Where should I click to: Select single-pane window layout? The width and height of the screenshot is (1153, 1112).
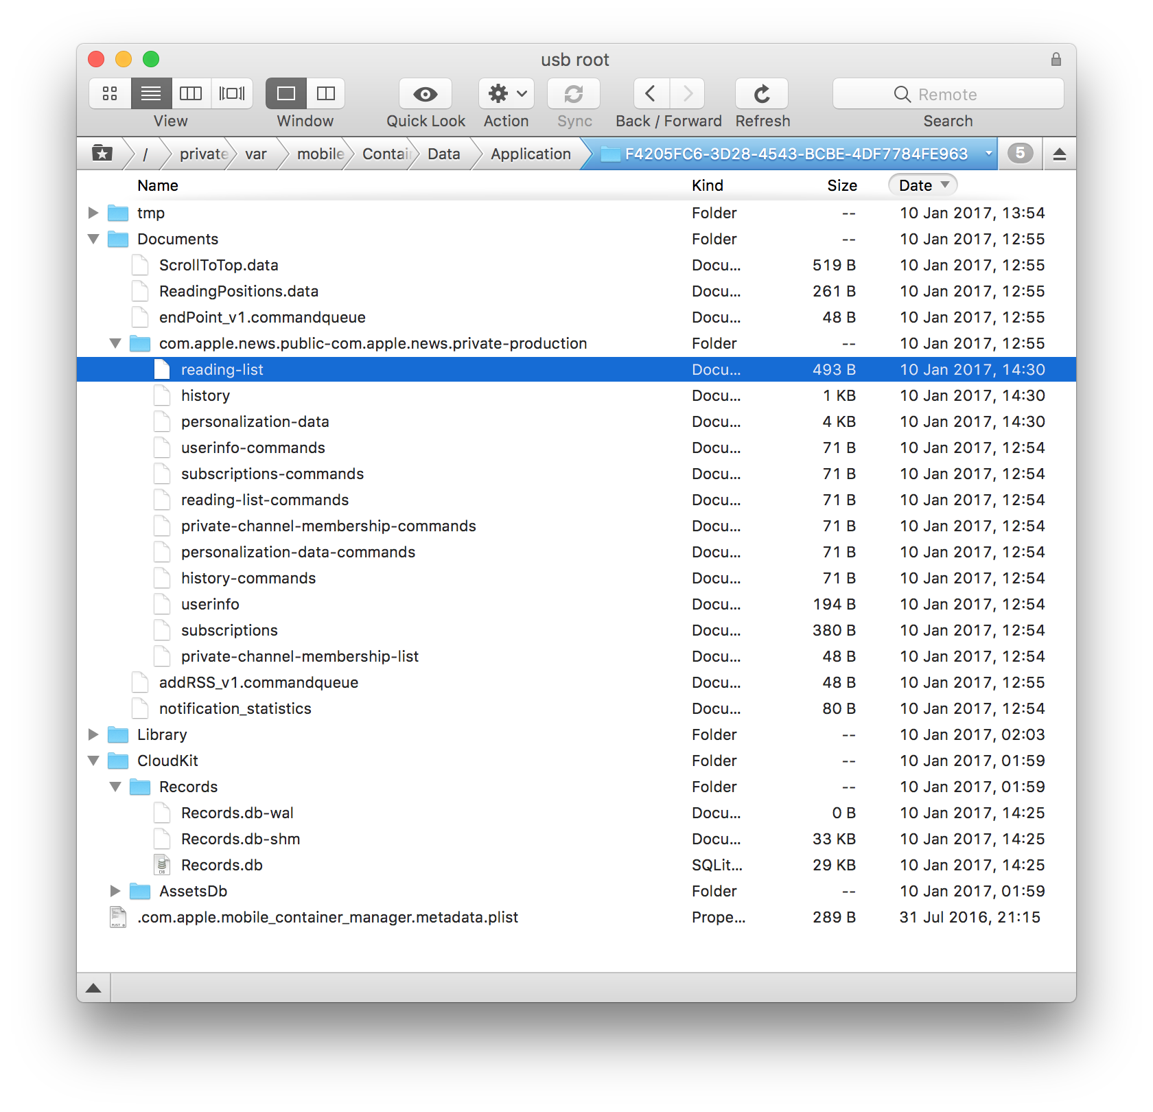[286, 93]
